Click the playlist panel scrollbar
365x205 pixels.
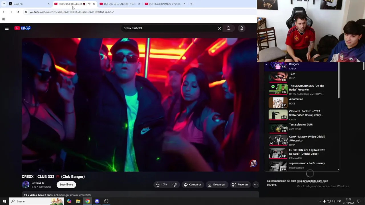(x=338, y=80)
